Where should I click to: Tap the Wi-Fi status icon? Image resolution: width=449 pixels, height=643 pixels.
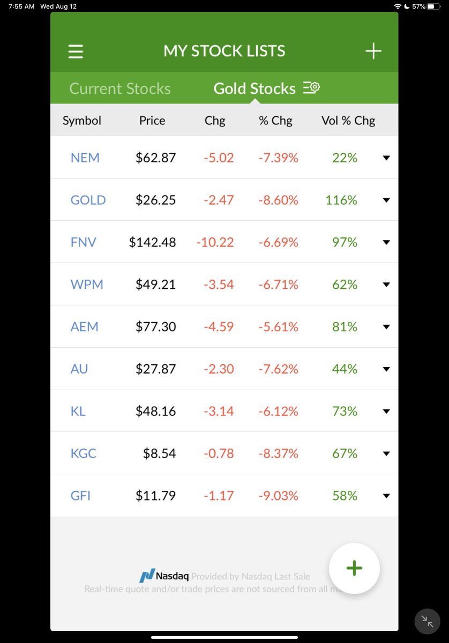coord(398,6)
